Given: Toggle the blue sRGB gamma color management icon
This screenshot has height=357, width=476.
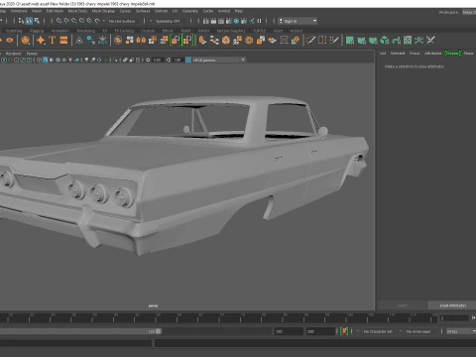Looking at the screenshot, I should [188, 59].
